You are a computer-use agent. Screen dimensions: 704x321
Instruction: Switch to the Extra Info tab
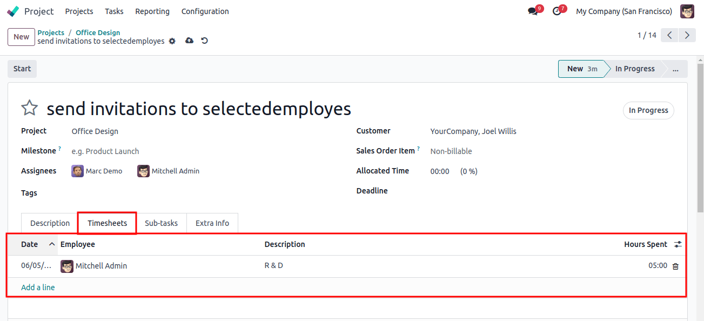click(x=212, y=223)
